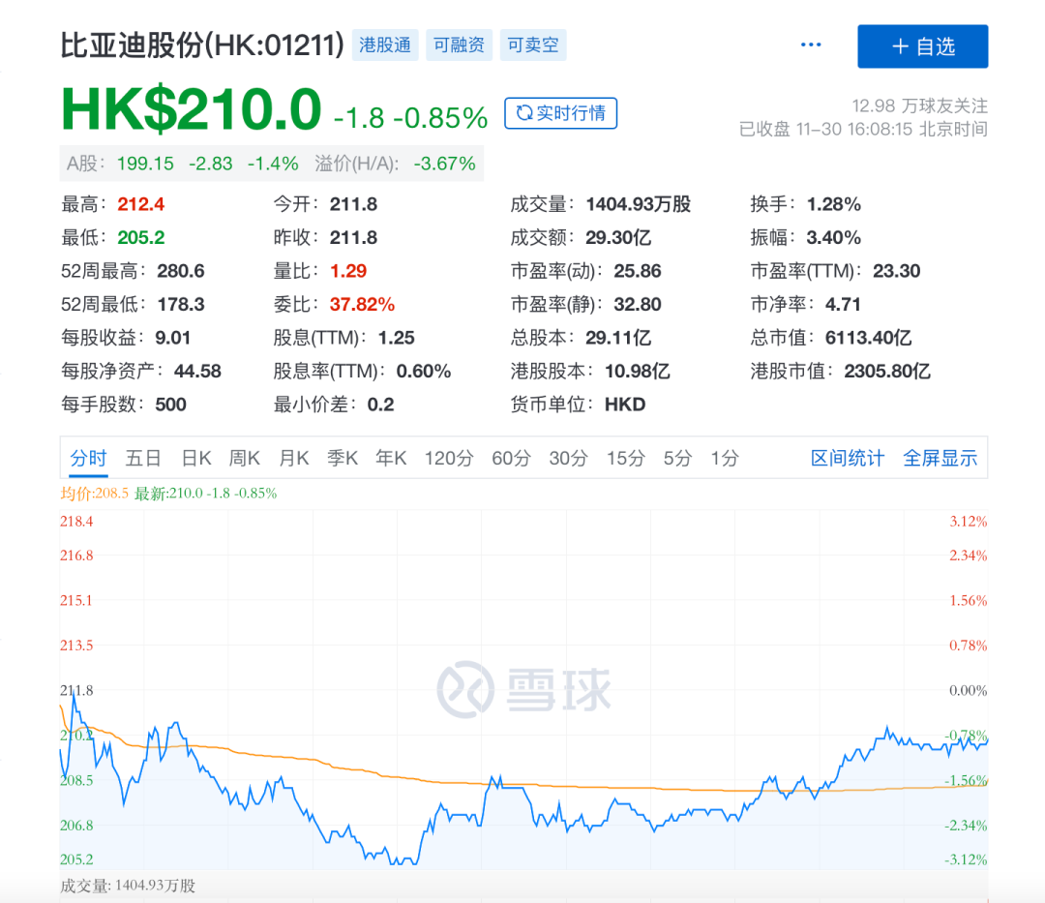Choose the 1分 interval tab

click(x=725, y=458)
